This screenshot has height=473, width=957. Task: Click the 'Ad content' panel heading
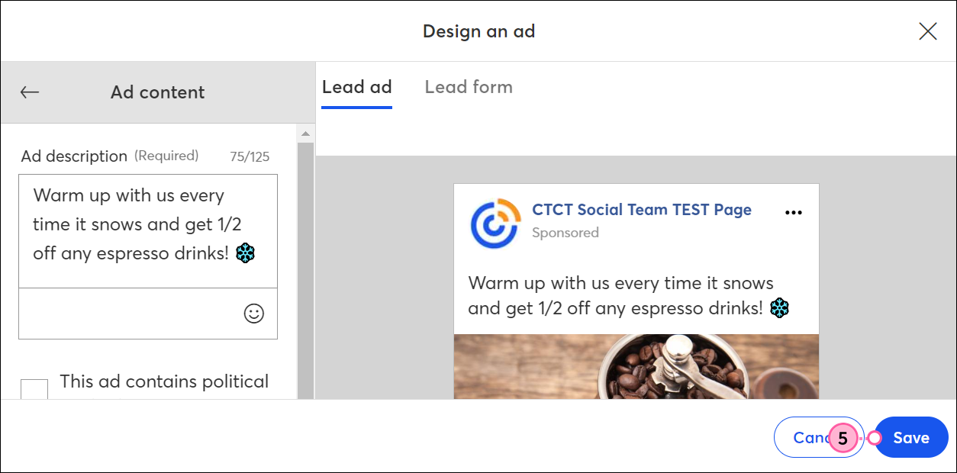[x=158, y=92]
